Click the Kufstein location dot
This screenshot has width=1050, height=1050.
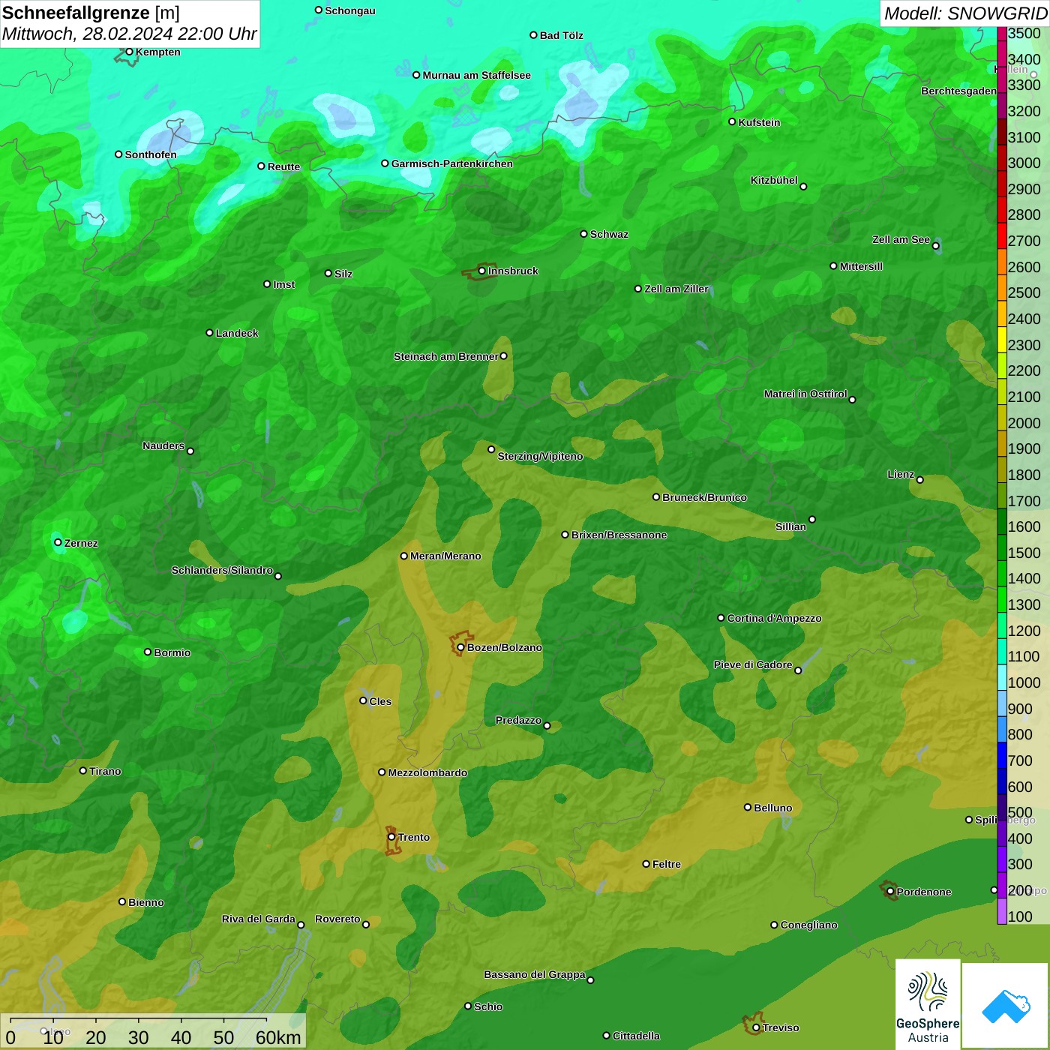tap(732, 121)
